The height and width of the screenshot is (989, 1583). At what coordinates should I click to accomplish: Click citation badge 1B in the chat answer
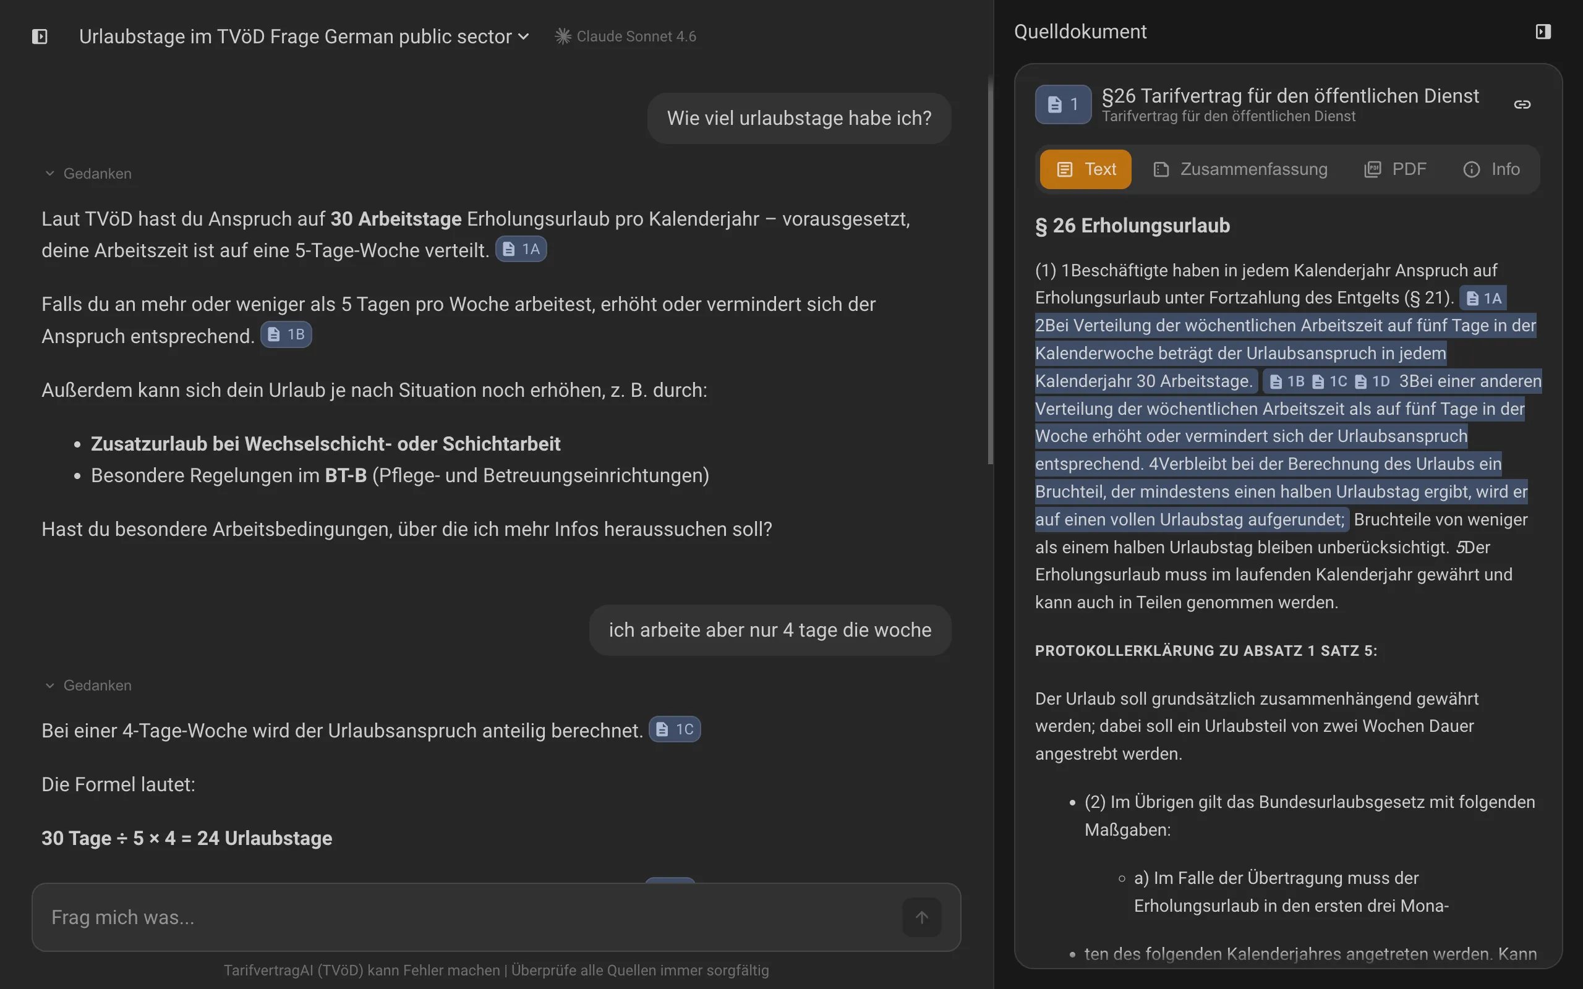286,334
